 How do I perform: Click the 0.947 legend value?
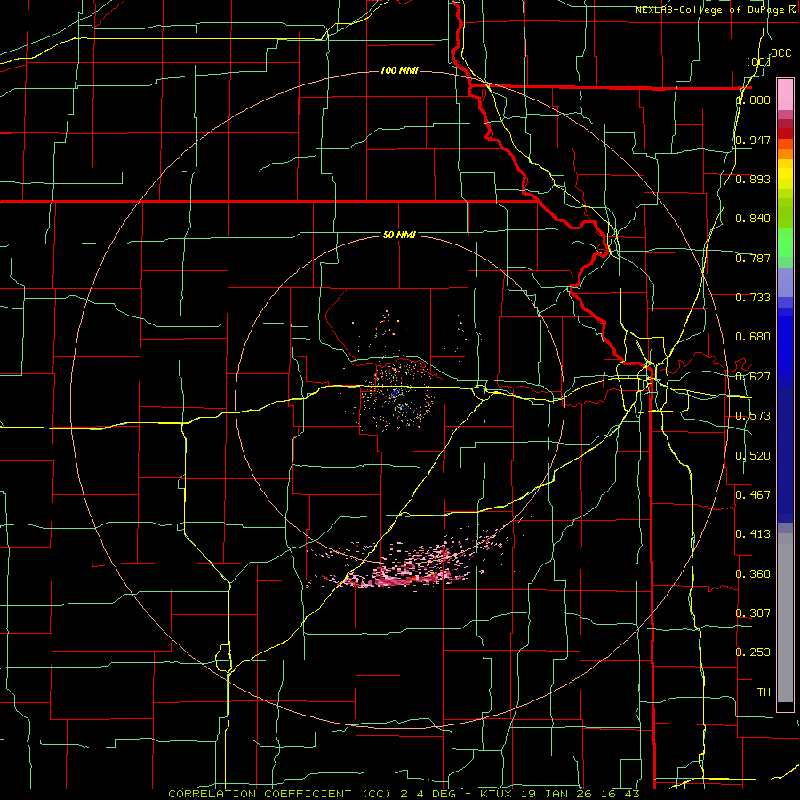click(753, 140)
